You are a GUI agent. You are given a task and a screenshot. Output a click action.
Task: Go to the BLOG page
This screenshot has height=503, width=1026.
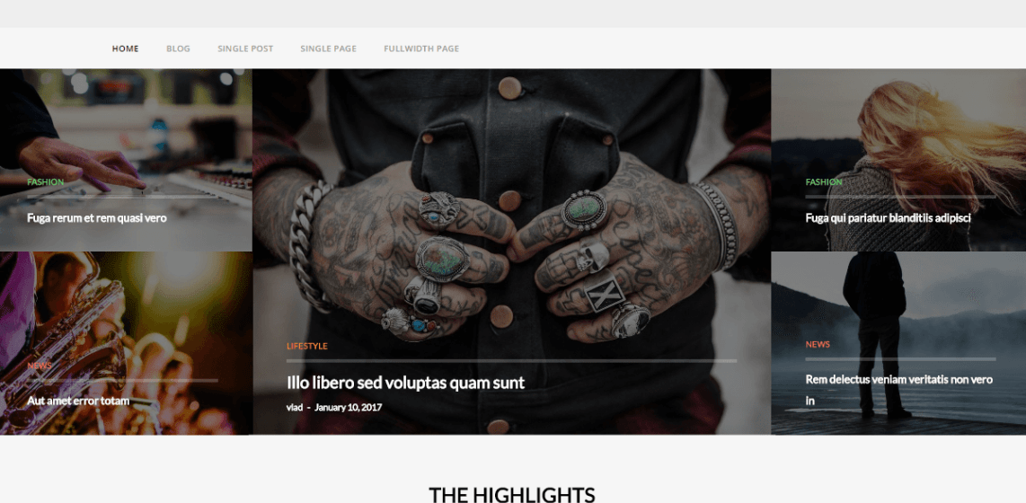pos(178,49)
